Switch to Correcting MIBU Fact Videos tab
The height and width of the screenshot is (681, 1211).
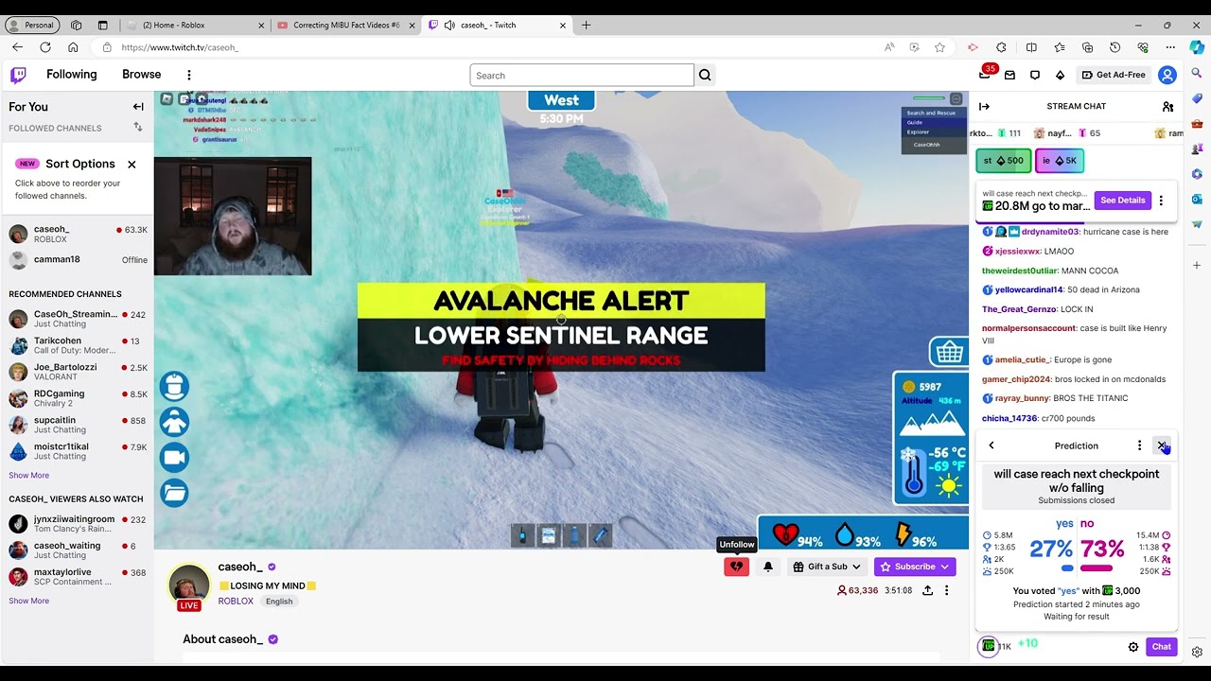[346, 26]
